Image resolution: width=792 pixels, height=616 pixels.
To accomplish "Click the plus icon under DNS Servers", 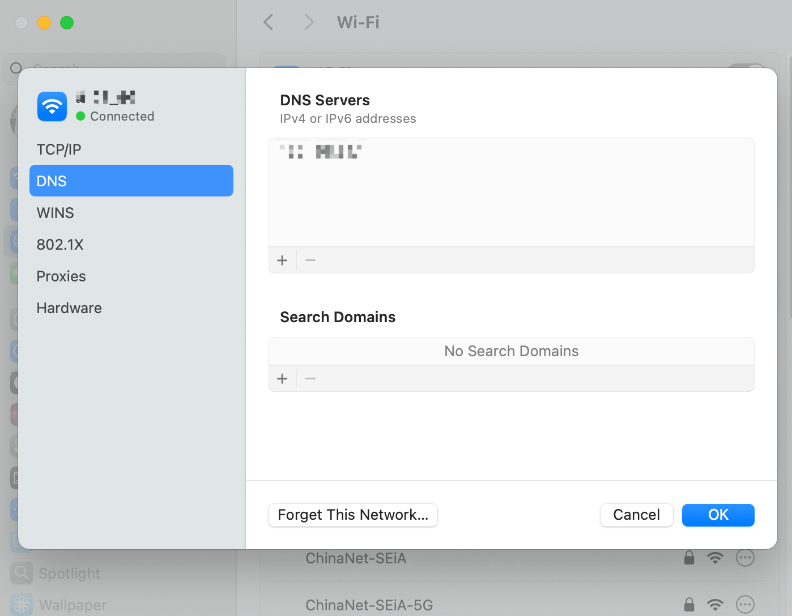I will tap(282, 260).
